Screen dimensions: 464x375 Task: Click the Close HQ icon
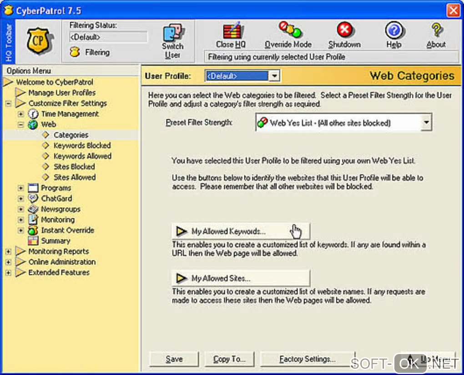click(x=232, y=30)
